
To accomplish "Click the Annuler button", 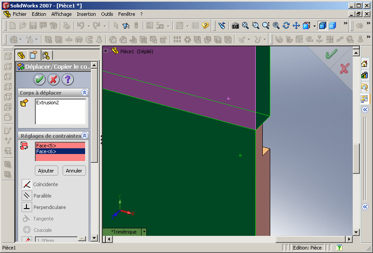I will [74, 171].
